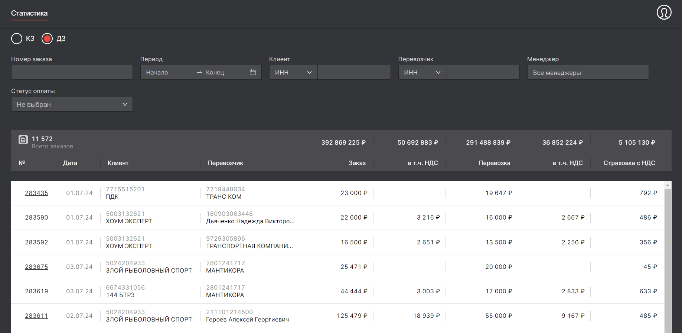682x333 pixels.
Task: Click the Заказ column header
Action: pyautogui.click(x=357, y=163)
